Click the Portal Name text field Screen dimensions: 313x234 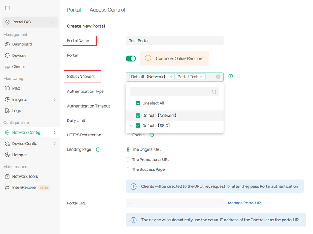[174, 41]
